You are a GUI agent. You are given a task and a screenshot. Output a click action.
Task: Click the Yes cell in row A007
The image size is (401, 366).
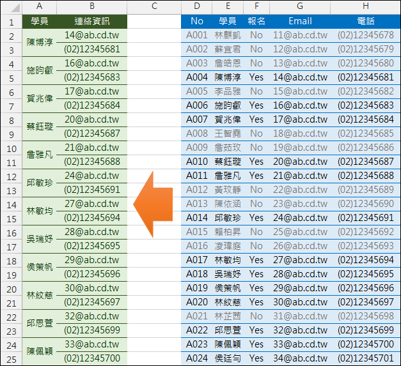256,119
